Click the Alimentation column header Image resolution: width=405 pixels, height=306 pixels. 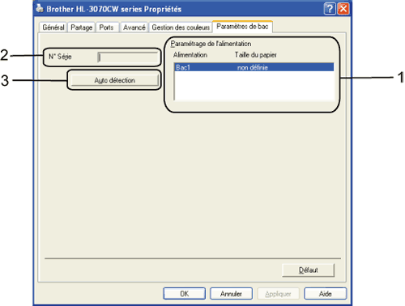point(190,55)
